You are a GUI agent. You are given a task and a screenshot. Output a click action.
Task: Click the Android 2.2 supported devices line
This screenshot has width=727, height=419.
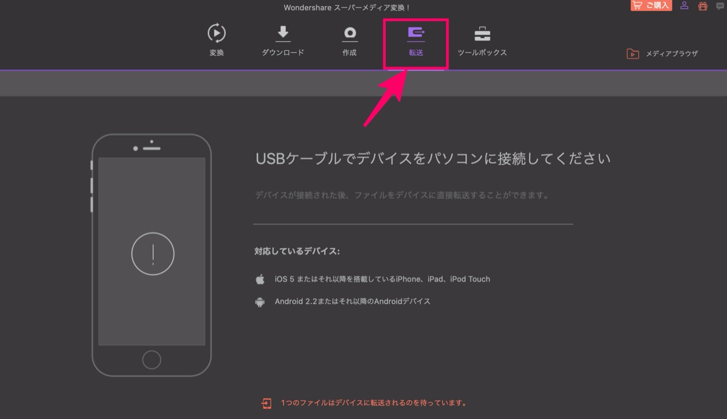tap(353, 301)
